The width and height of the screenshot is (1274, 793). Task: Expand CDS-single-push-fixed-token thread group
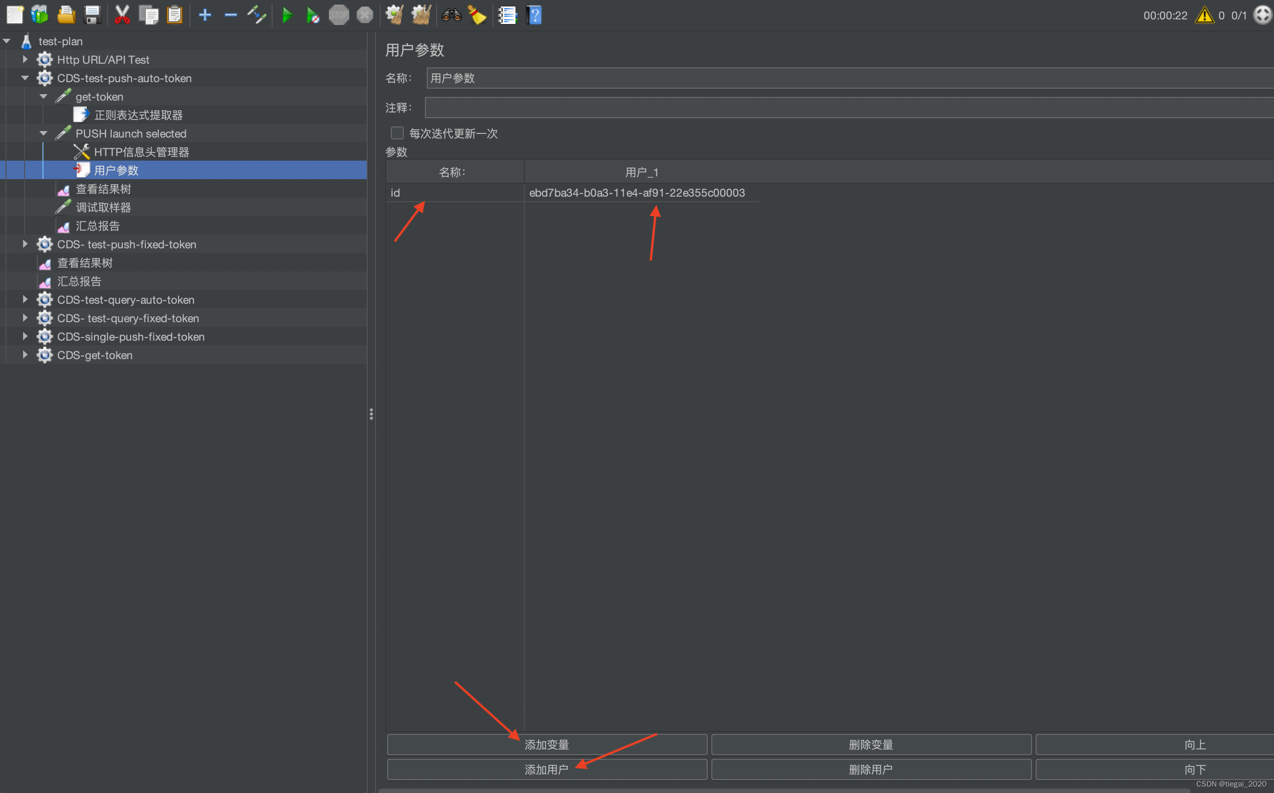pyautogui.click(x=25, y=336)
